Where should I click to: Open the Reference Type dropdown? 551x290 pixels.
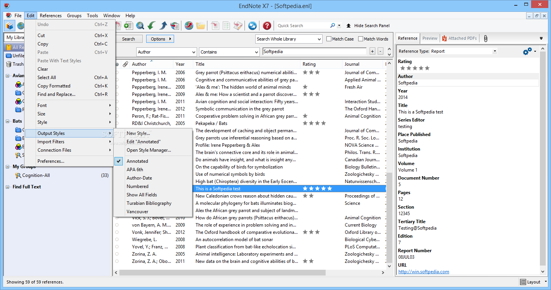(495, 51)
